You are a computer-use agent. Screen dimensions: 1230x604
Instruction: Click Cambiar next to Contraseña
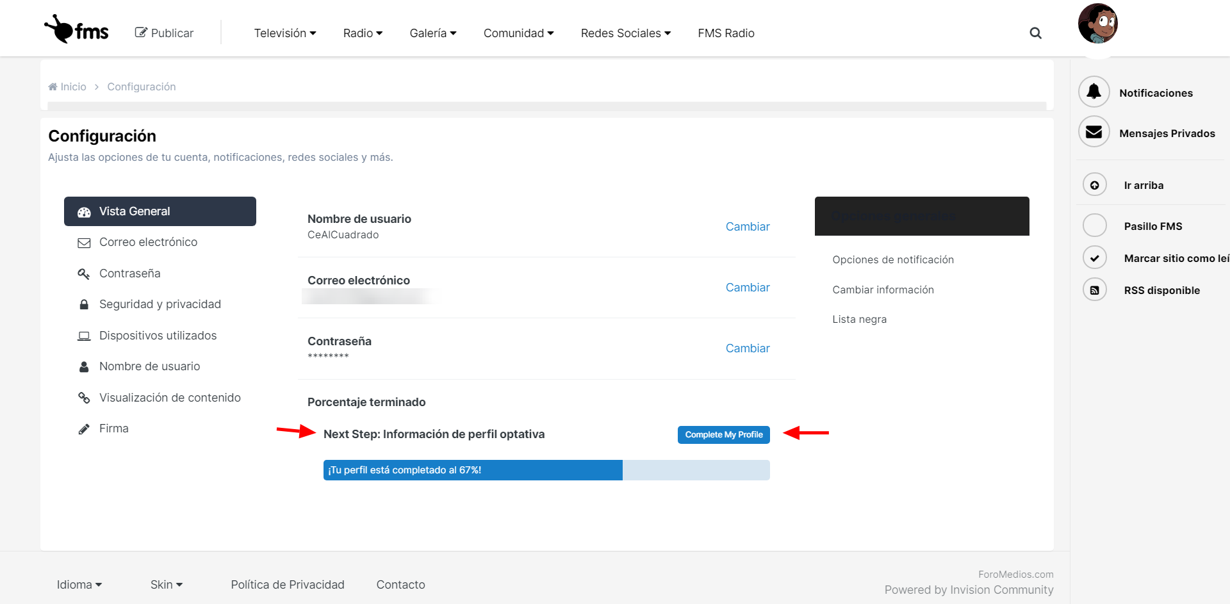click(748, 348)
